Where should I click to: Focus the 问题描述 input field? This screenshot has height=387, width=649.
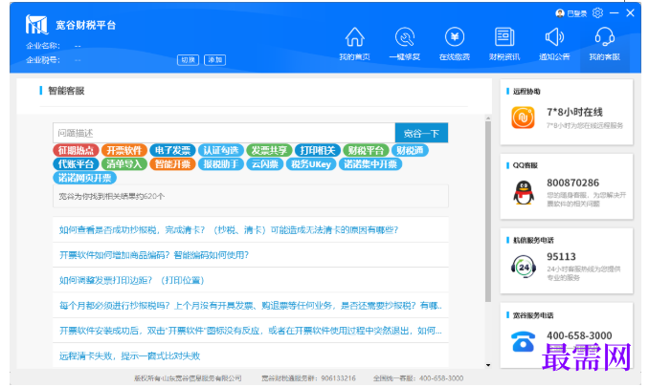[224, 133]
